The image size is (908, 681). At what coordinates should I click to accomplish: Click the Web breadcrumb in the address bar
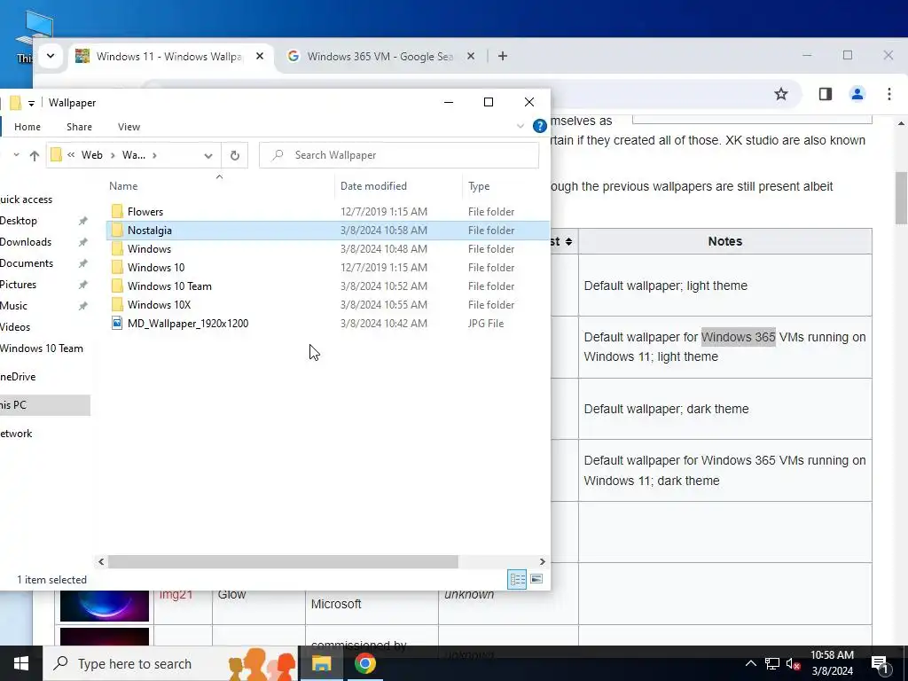click(x=91, y=155)
